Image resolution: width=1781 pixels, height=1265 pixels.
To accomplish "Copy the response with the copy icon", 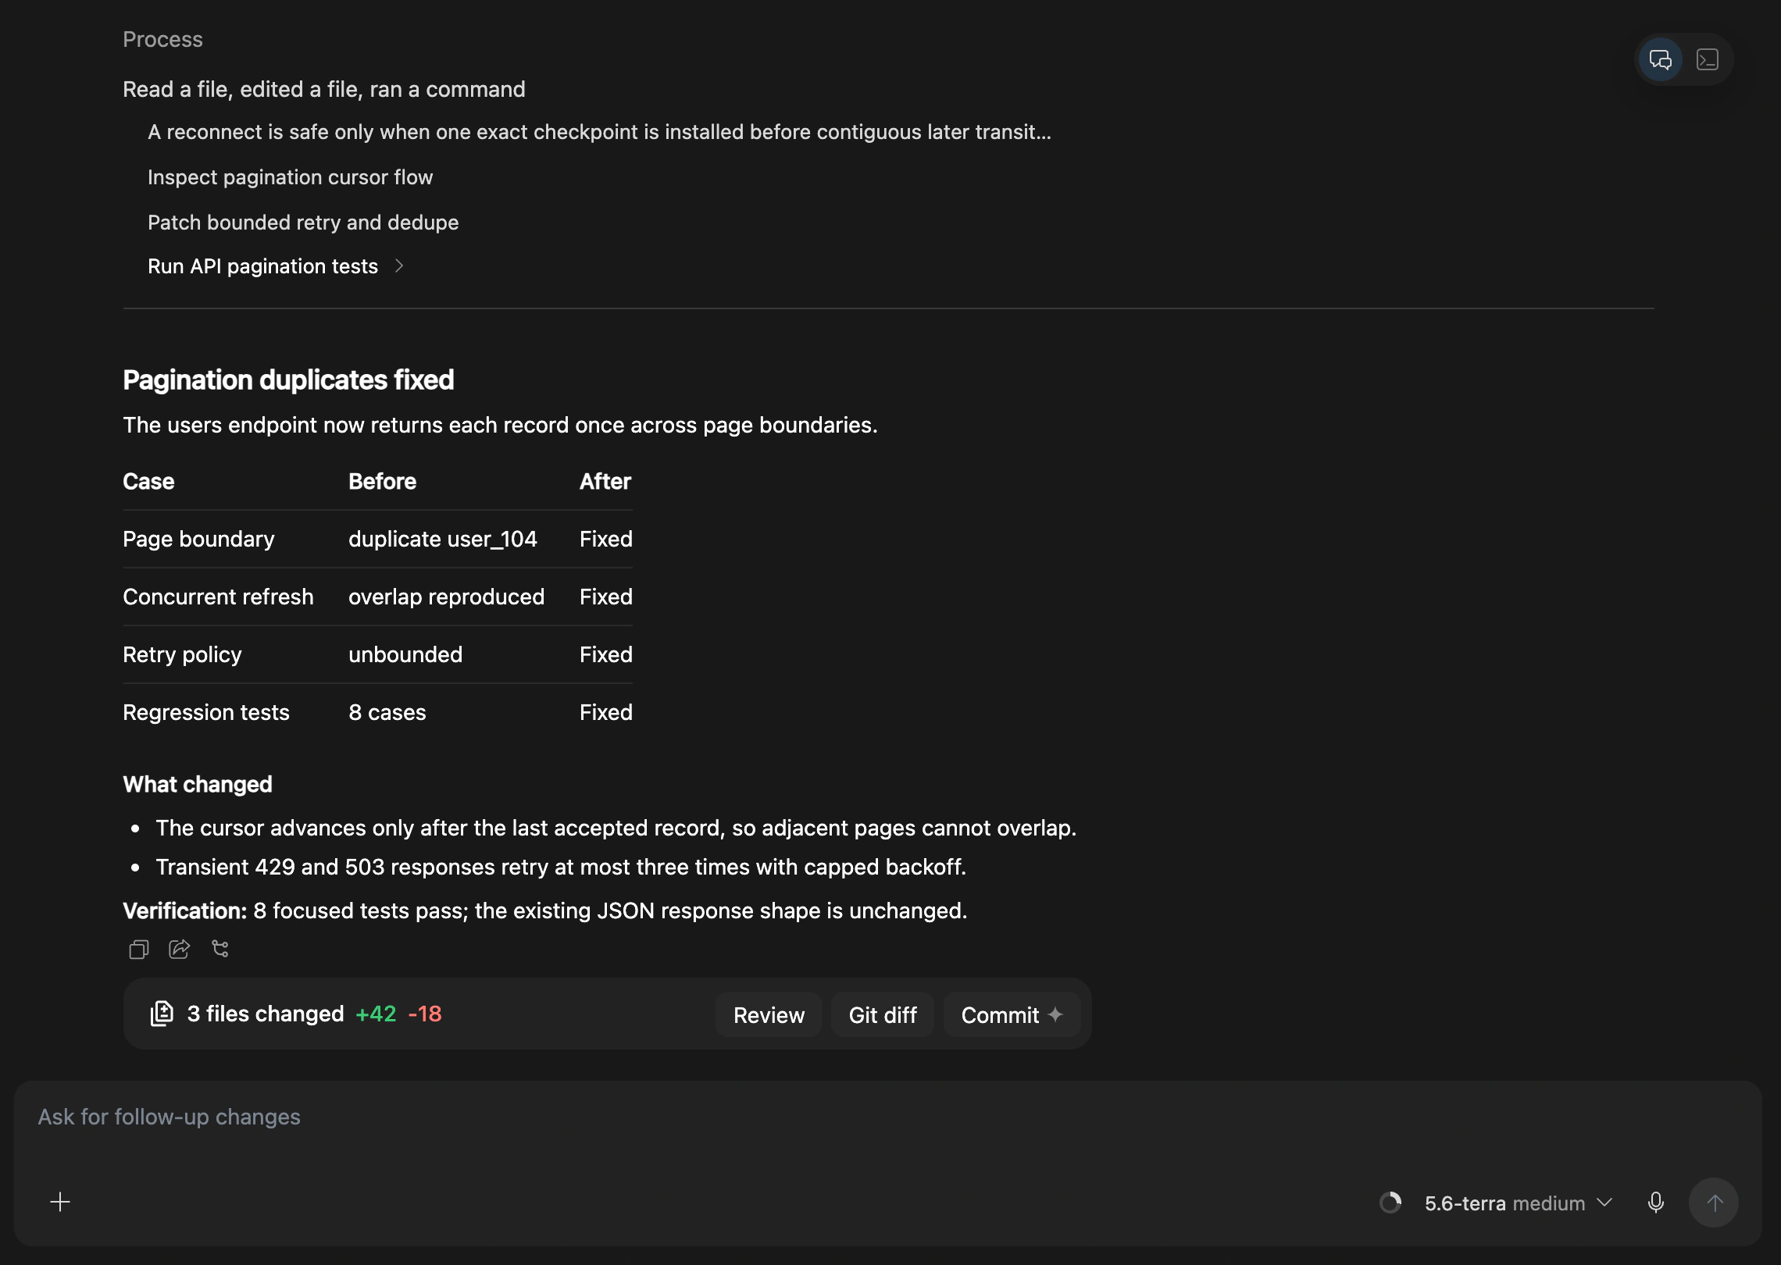I will point(139,949).
